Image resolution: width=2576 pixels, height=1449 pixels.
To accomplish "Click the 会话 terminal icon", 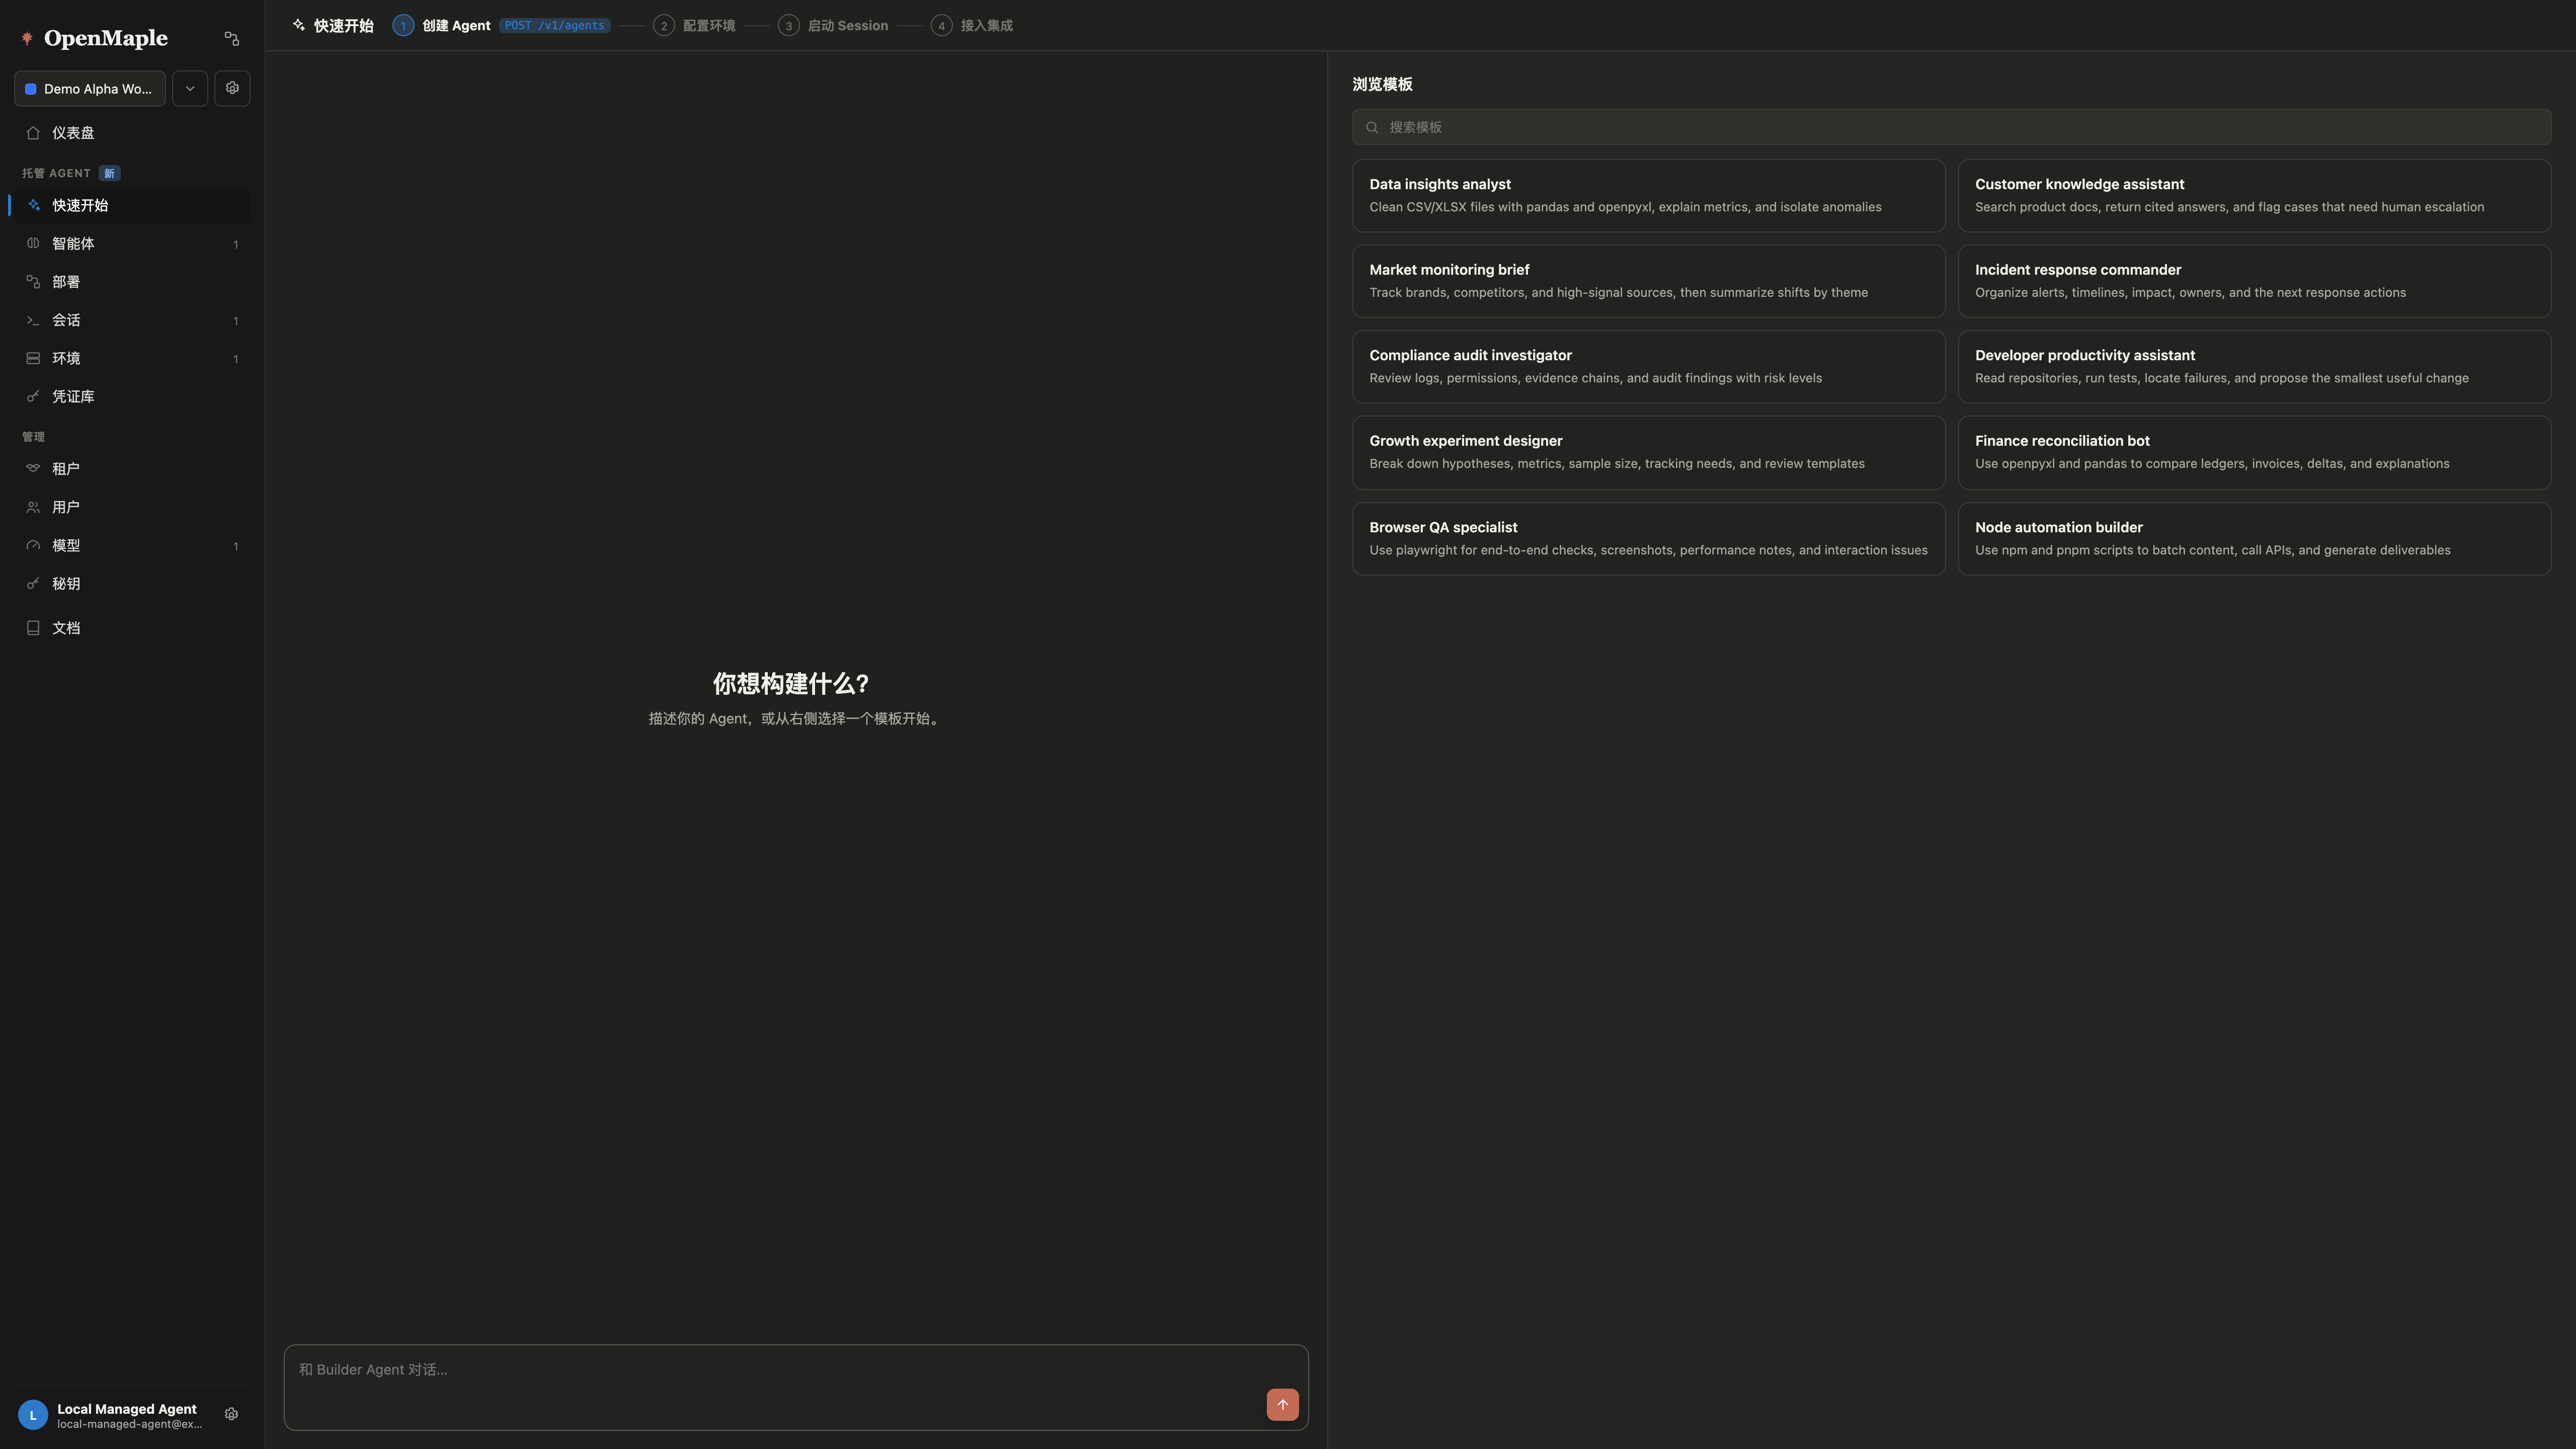I will tap(33, 320).
